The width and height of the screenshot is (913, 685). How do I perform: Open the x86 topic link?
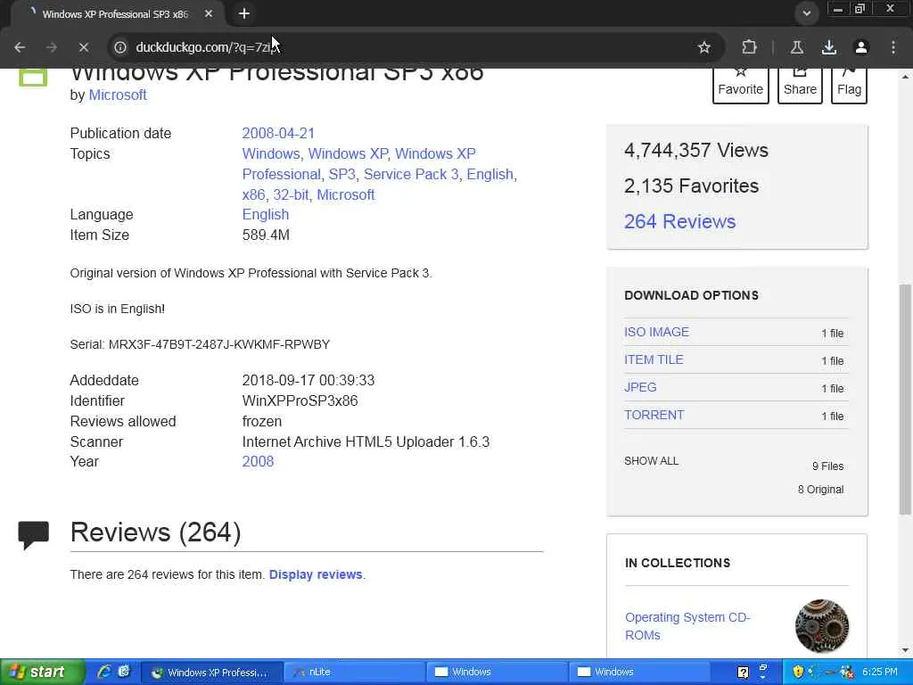pos(253,194)
